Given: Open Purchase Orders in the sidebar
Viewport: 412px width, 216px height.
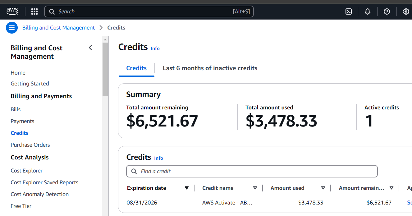Looking at the screenshot, I should pos(30,145).
